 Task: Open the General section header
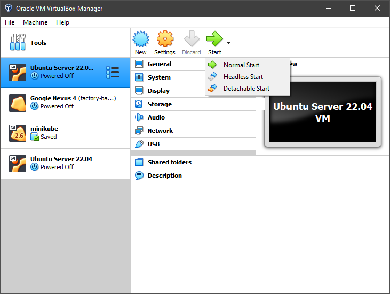(160, 64)
